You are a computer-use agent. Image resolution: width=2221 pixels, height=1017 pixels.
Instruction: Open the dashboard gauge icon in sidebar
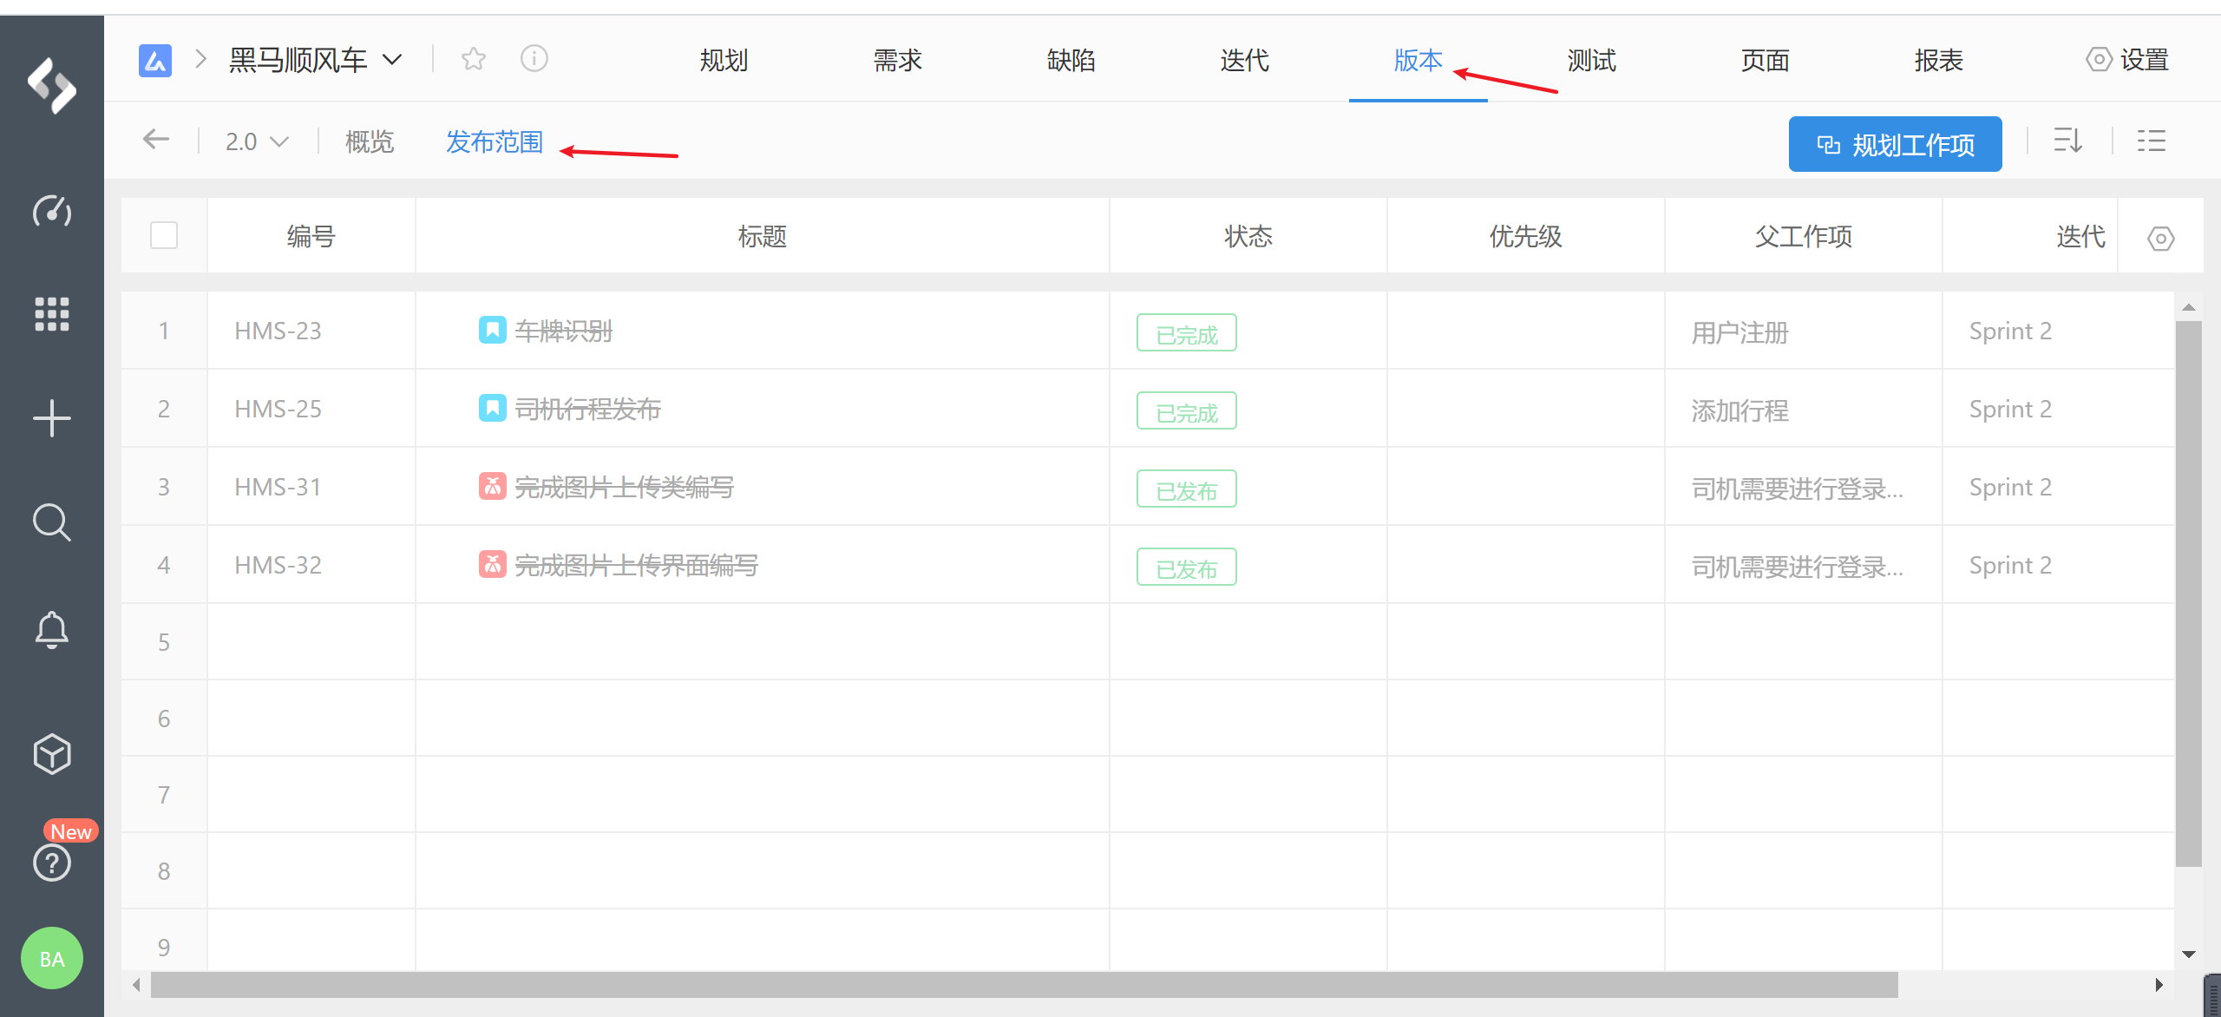click(x=51, y=211)
